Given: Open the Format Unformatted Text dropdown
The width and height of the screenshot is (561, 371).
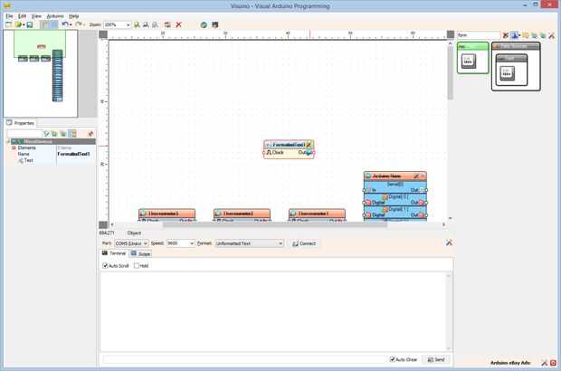Looking at the screenshot, I should point(250,243).
